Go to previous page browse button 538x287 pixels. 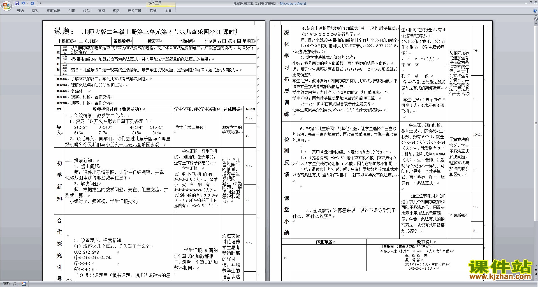click(536, 270)
